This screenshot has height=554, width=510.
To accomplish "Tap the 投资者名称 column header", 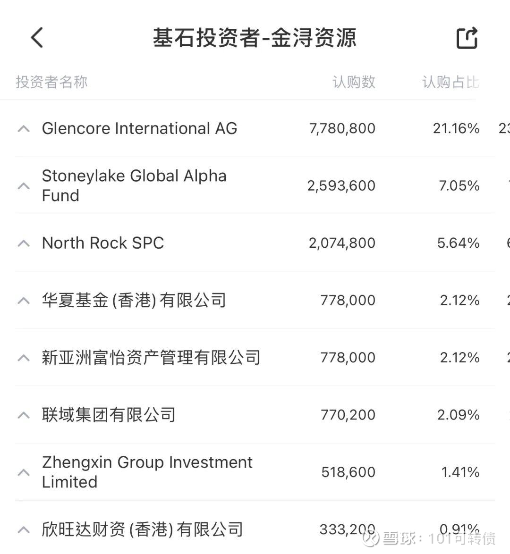I will (x=51, y=82).
